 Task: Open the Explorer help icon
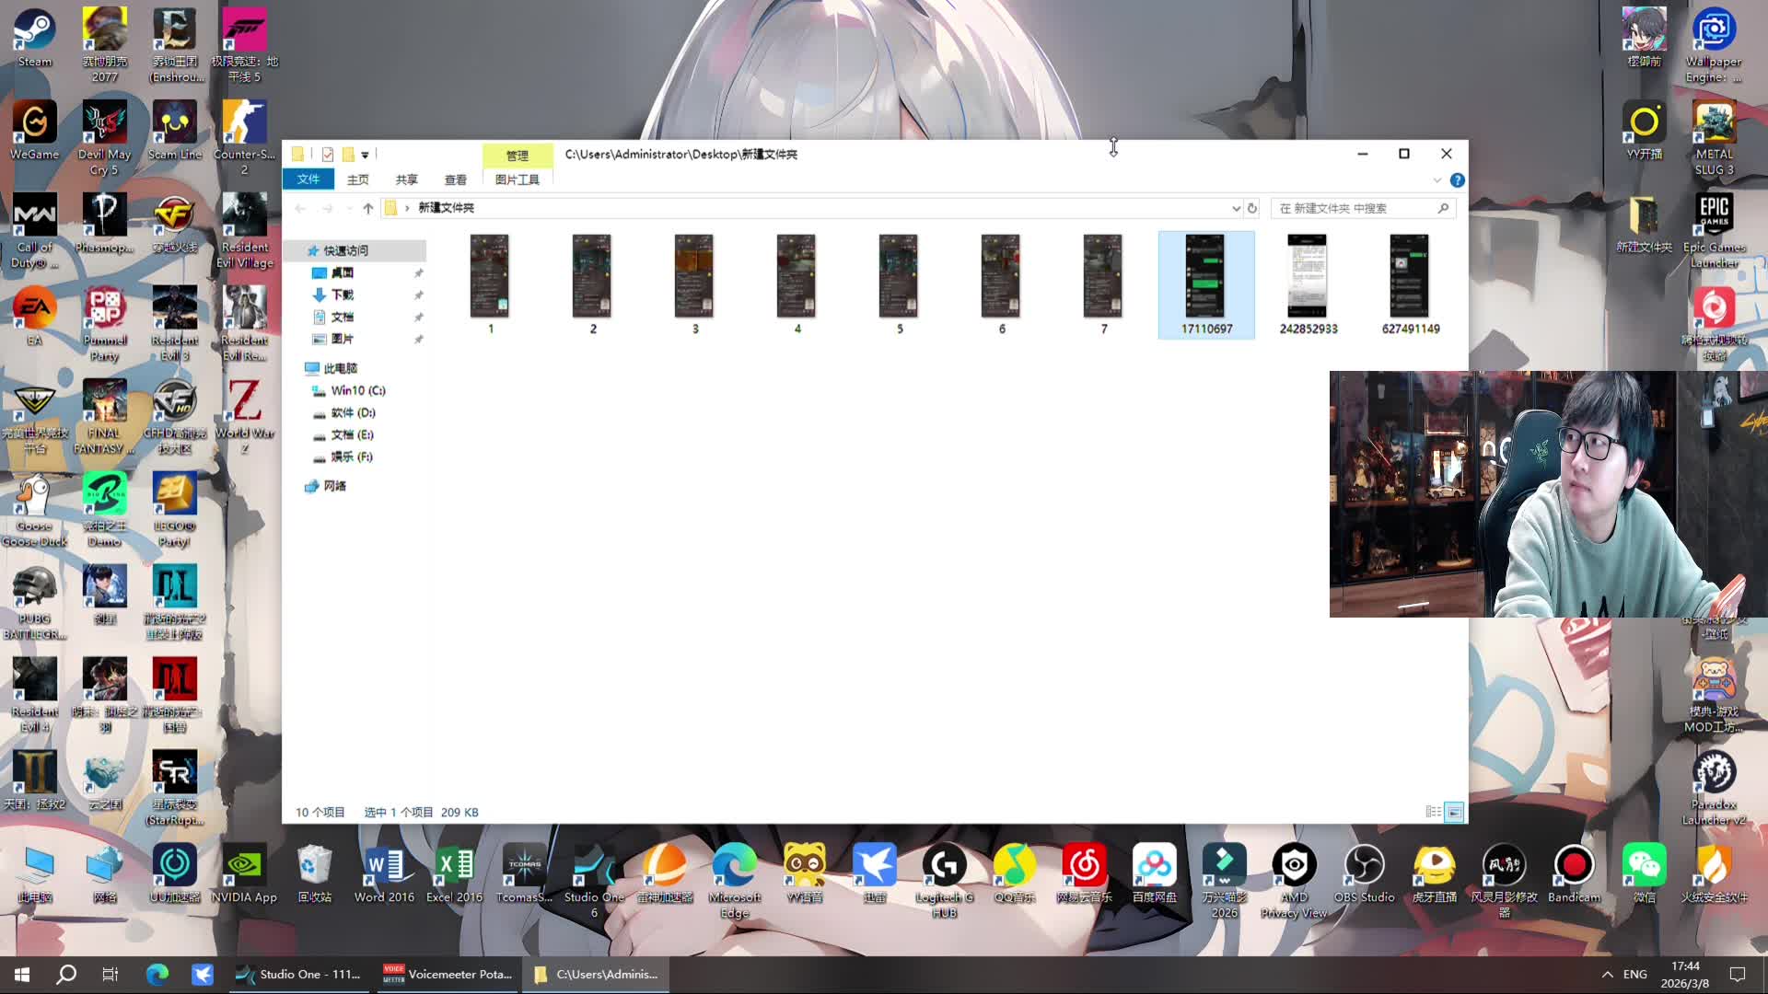(x=1457, y=180)
